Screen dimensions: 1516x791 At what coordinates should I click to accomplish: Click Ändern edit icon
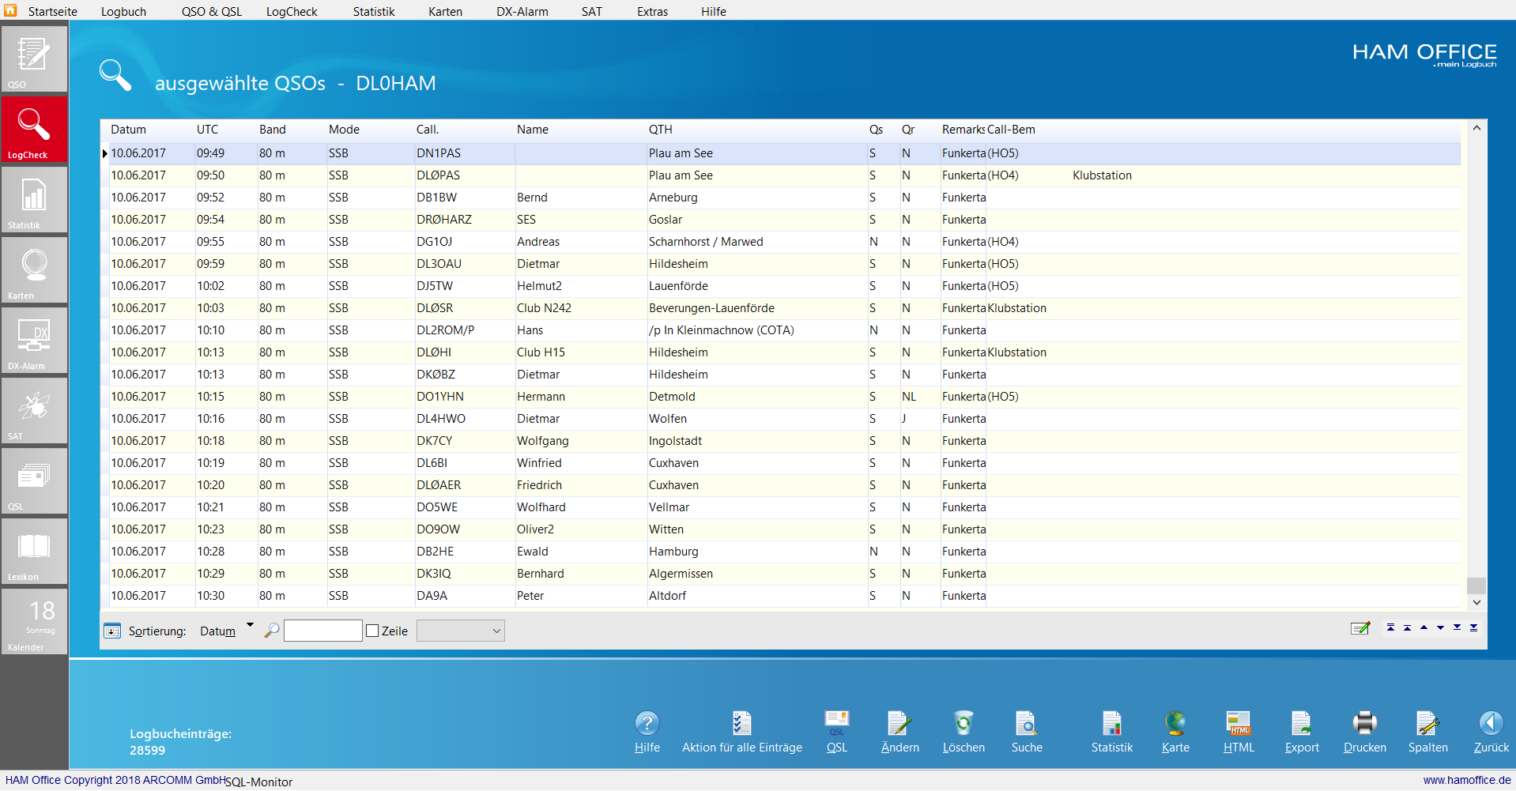(899, 723)
